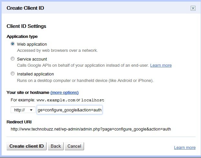Viewport: 201px width, 158px height.
Task: Go back with the Back button
Action: [56, 146]
